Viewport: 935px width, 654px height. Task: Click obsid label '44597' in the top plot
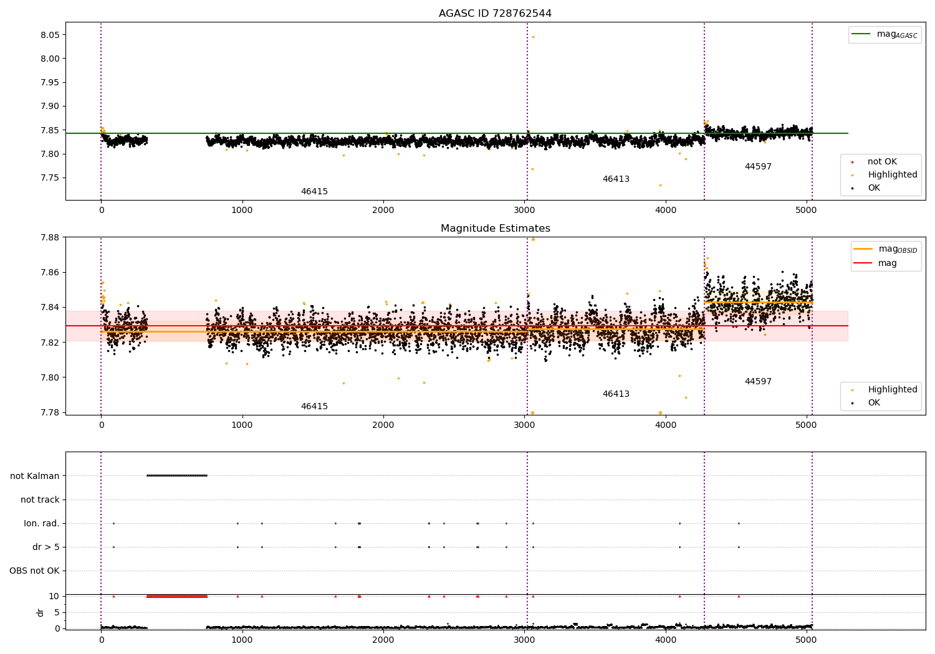[758, 167]
